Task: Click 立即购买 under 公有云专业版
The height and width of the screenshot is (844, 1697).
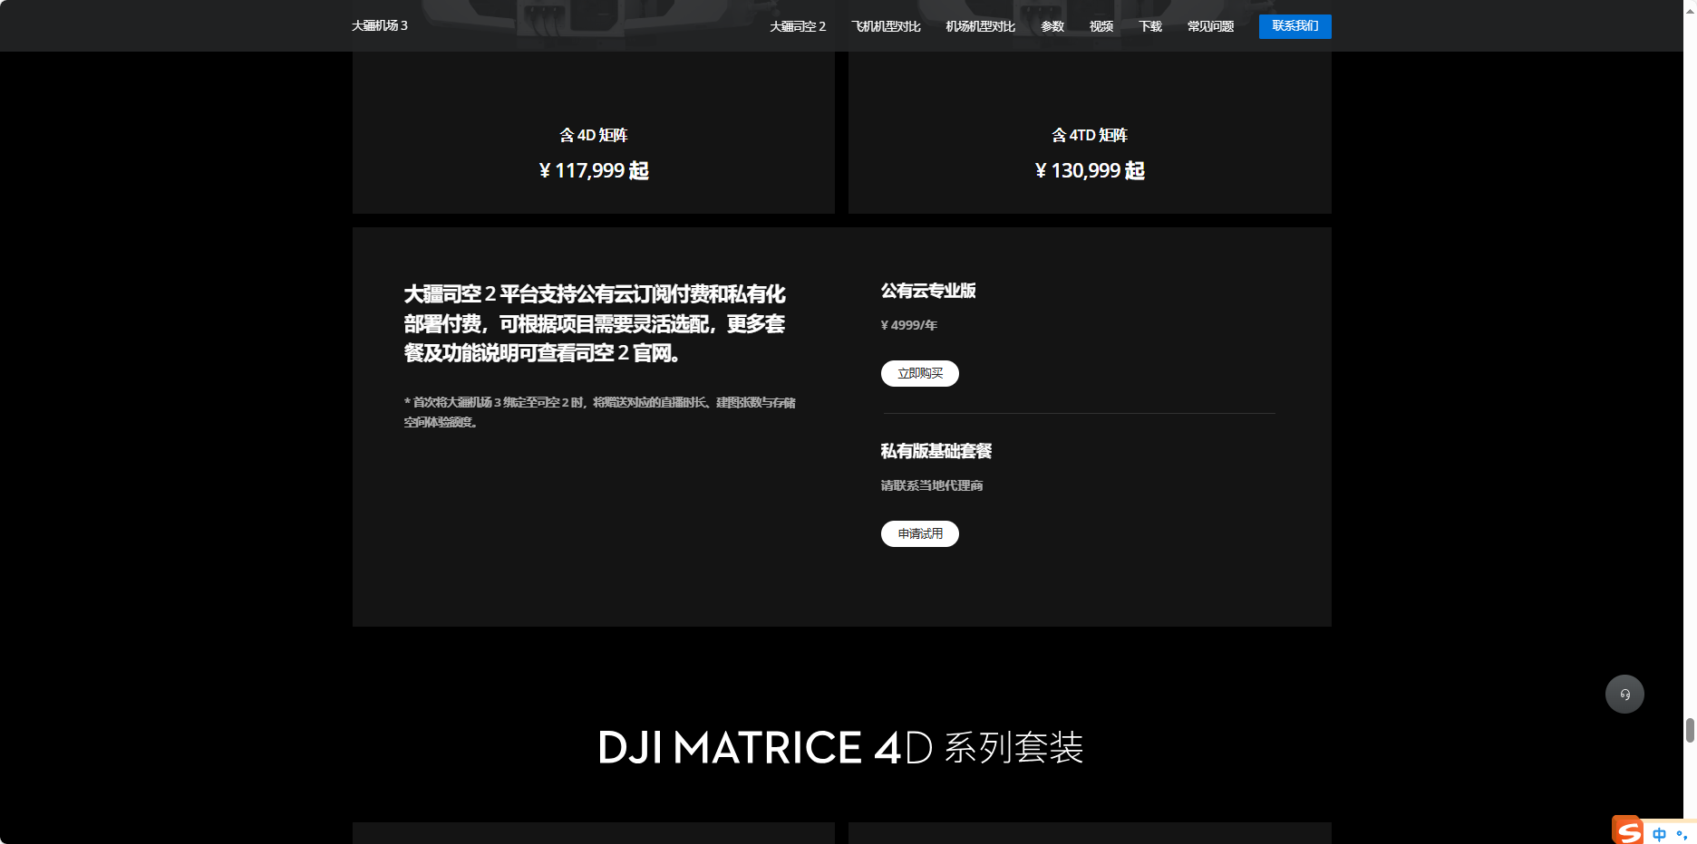Action: (x=919, y=373)
